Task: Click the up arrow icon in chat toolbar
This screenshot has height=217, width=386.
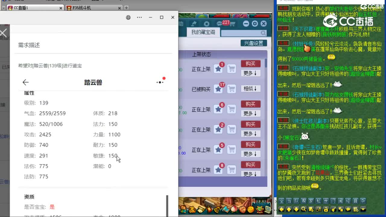Action: pos(289,209)
